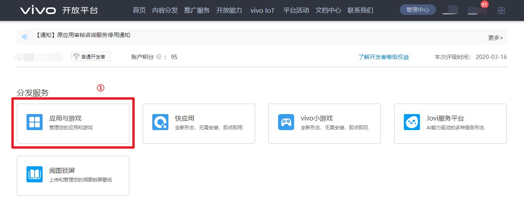Image resolution: width=524 pixels, height=202 pixels.
Task: Open the 首页 menu item
Action: [139, 10]
